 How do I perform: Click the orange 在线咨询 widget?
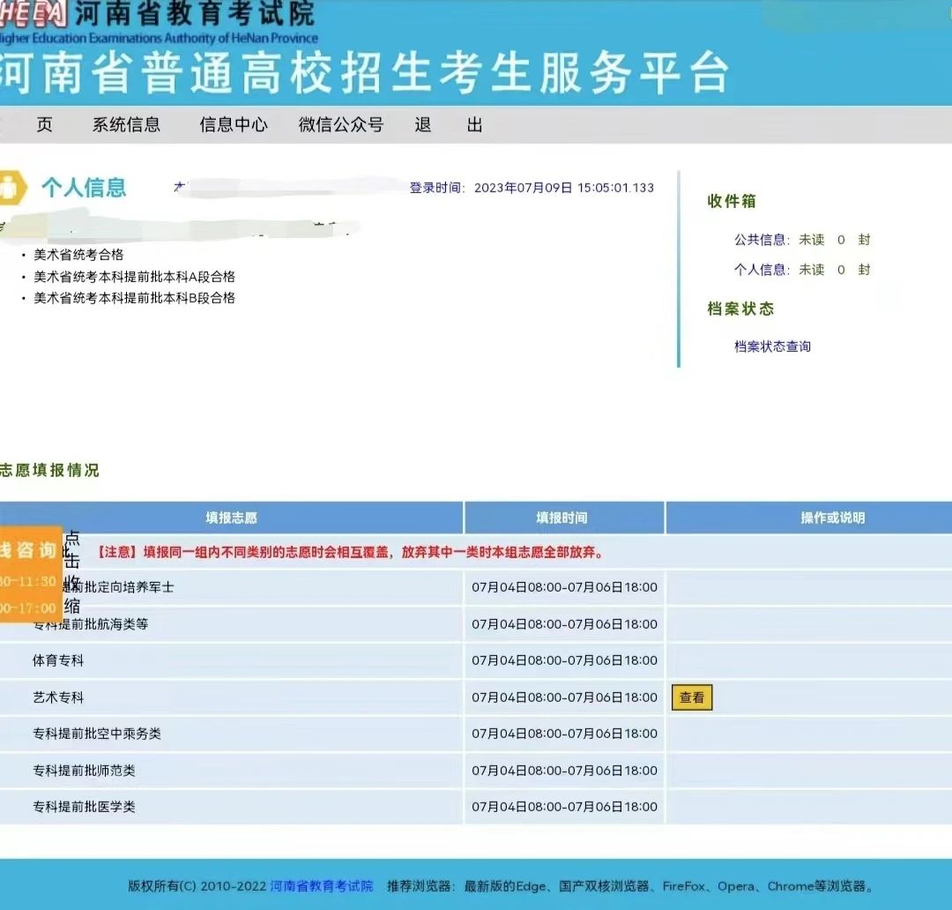point(29,552)
